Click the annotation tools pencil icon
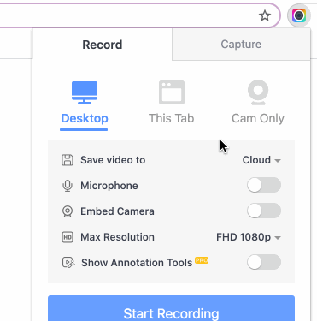Viewport: 317px width, 321px height. click(x=68, y=263)
